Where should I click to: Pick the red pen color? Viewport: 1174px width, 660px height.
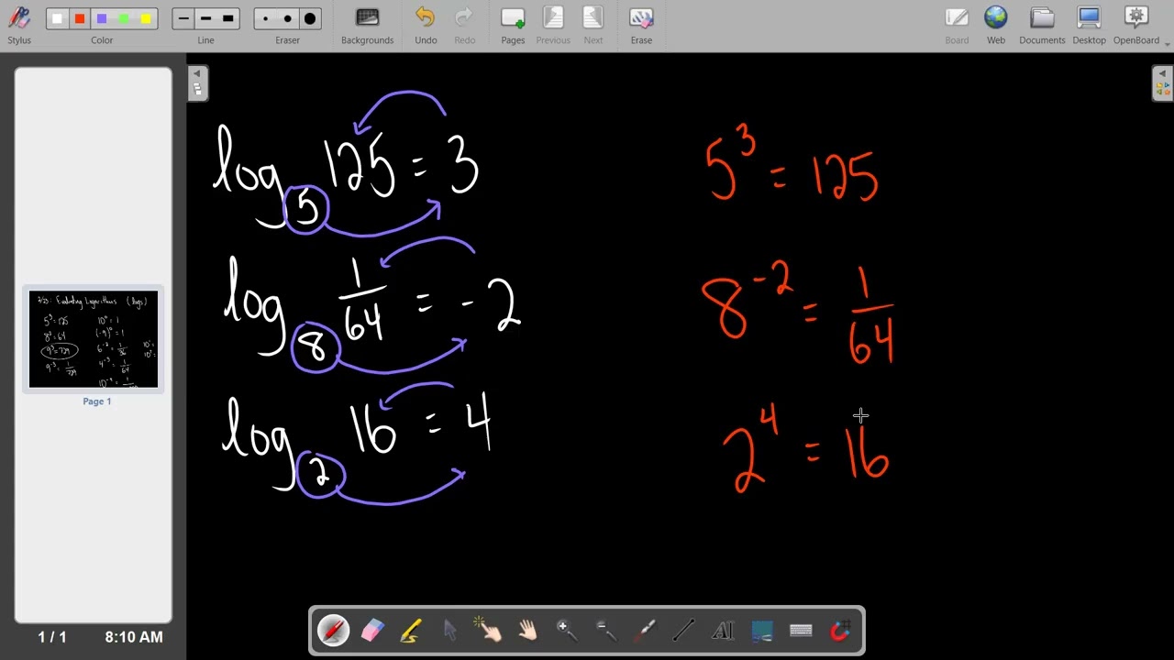(x=80, y=18)
